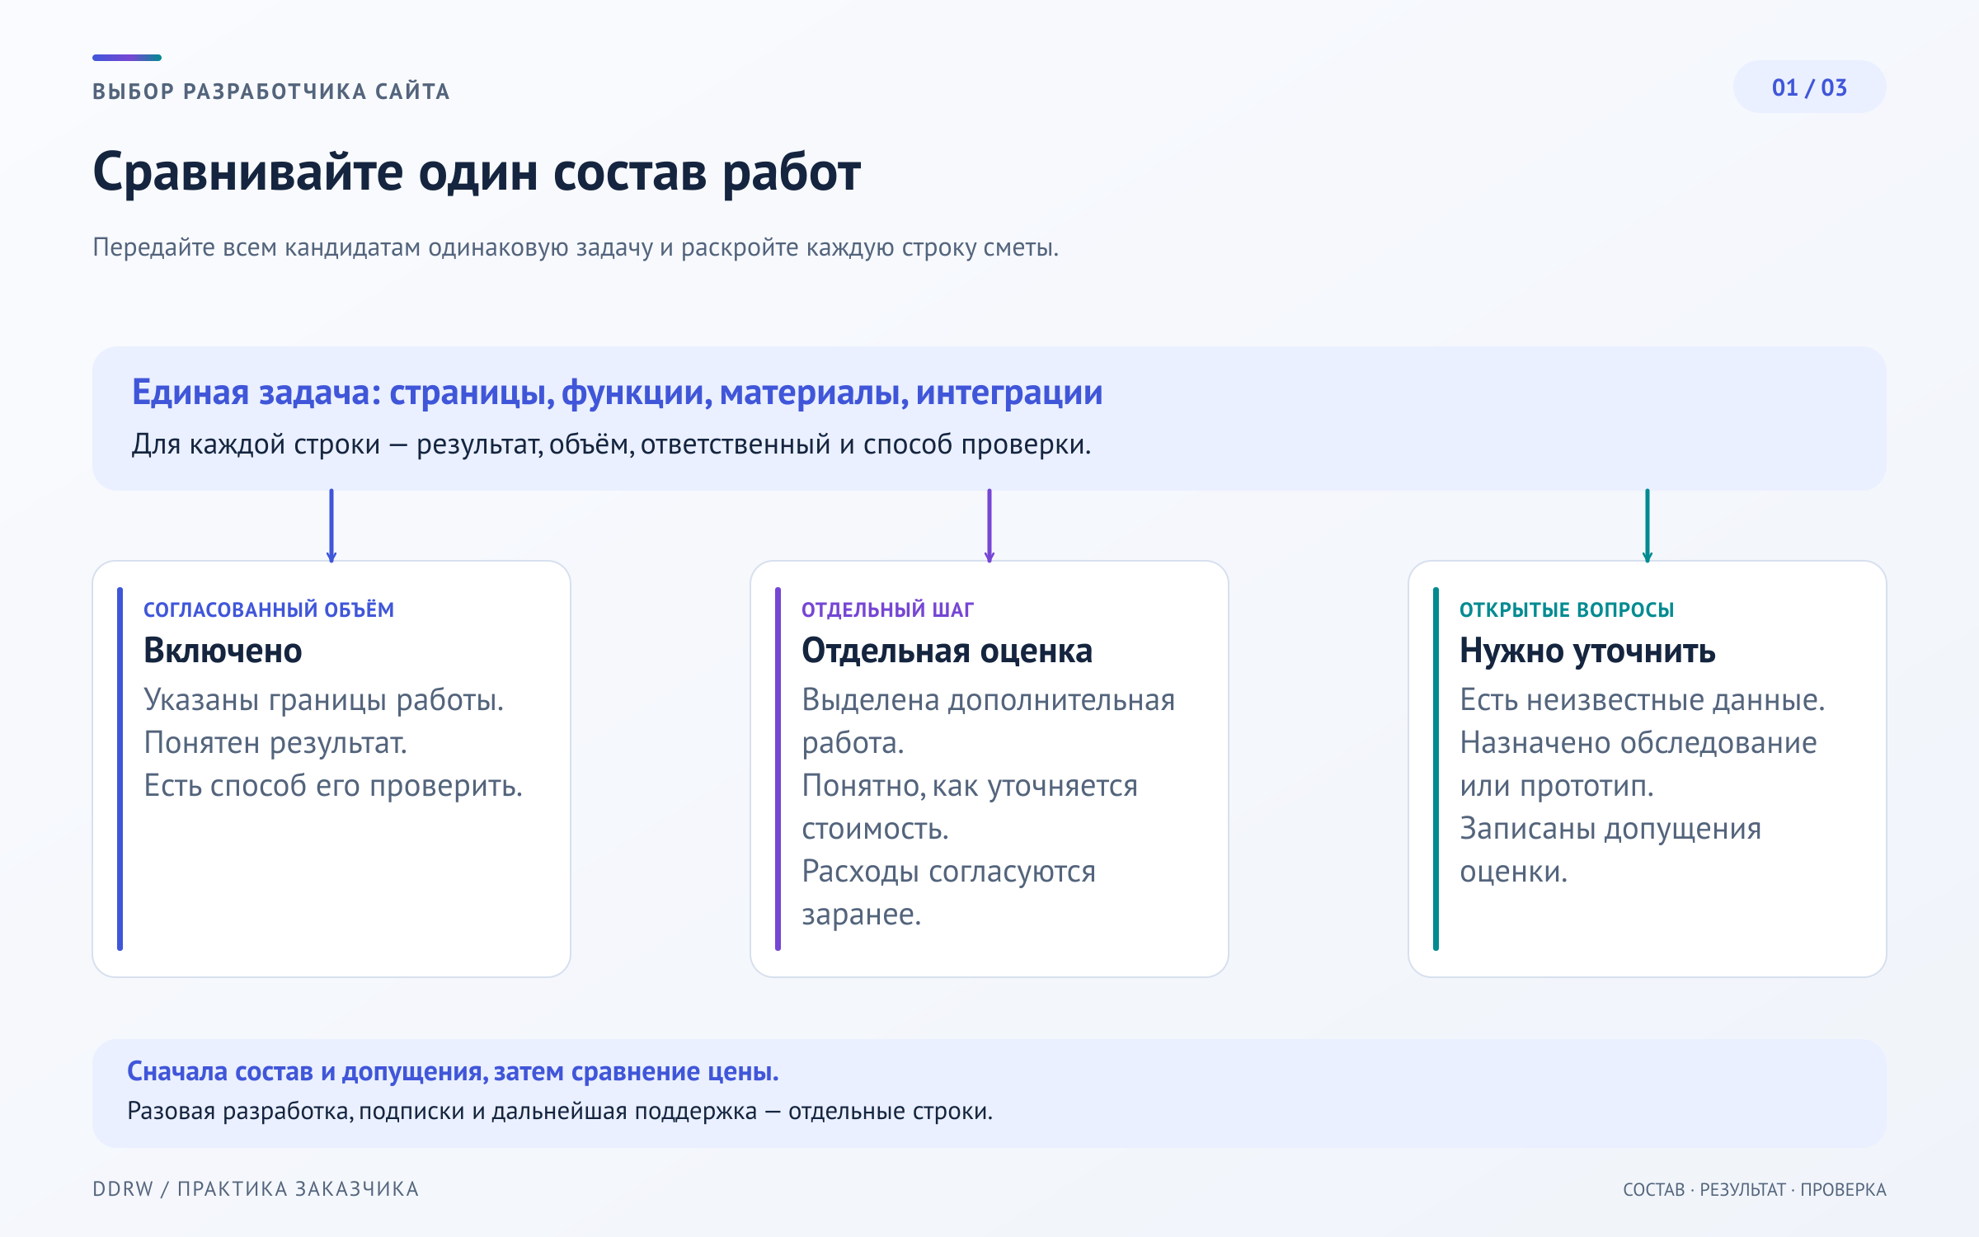Click the text "Есть неизвестные данные."
This screenshot has width=1979, height=1237.
point(1642,699)
